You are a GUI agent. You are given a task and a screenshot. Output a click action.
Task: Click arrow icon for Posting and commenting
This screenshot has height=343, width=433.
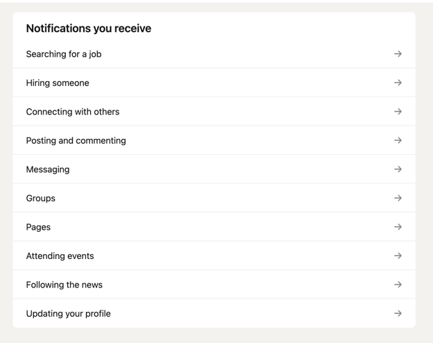pyautogui.click(x=398, y=140)
